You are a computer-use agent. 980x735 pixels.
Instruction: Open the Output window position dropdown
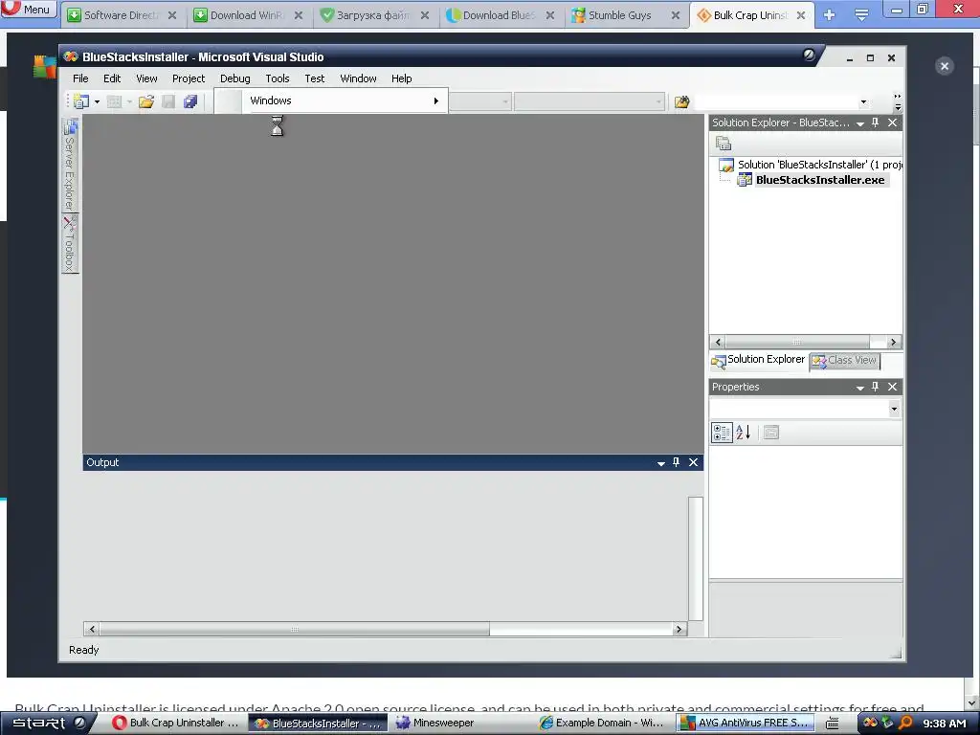coord(660,463)
